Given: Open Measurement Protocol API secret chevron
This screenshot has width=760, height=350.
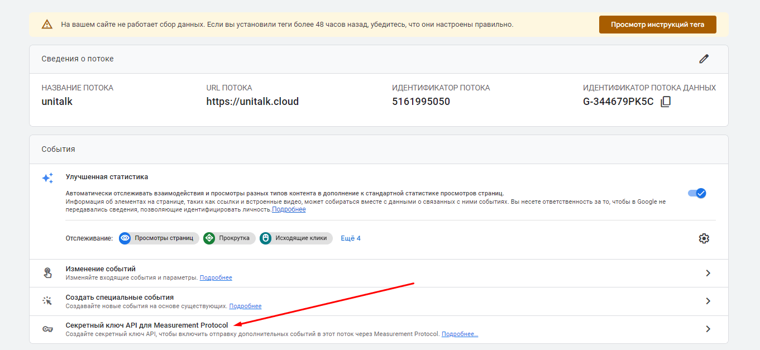Looking at the screenshot, I should click(x=708, y=329).
